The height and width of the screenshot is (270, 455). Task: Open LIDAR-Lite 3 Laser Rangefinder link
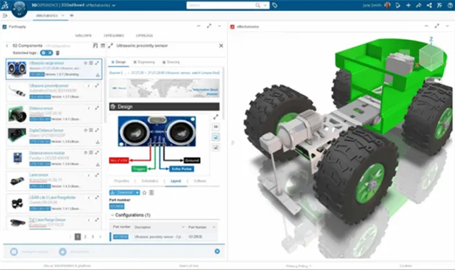tap(52, 198)
